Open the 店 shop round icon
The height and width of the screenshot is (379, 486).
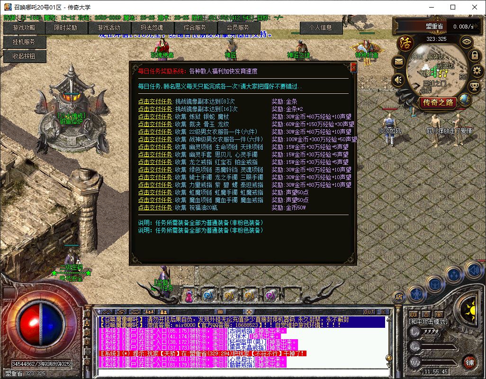[399, 297]
